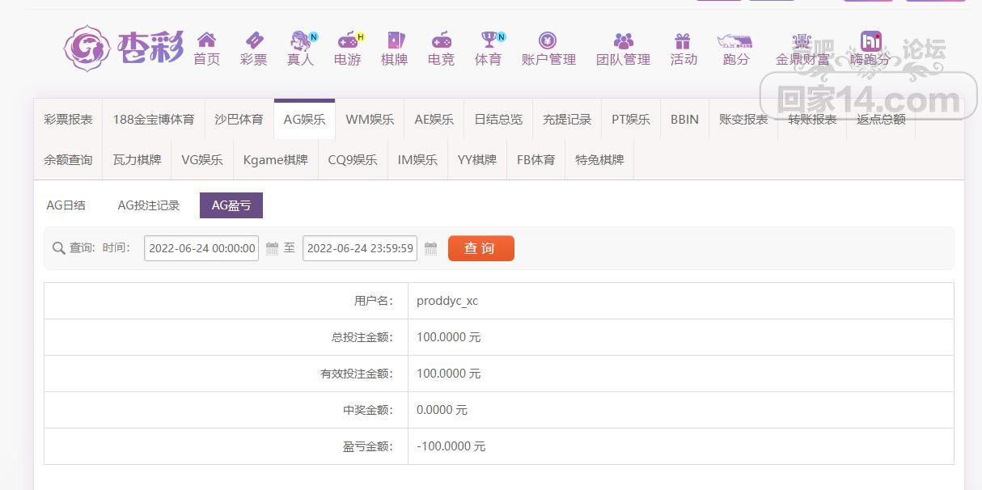Select the AG盈亏 sub-tab
The height and width of the screenshot is (490, 982).
point(231,205)
